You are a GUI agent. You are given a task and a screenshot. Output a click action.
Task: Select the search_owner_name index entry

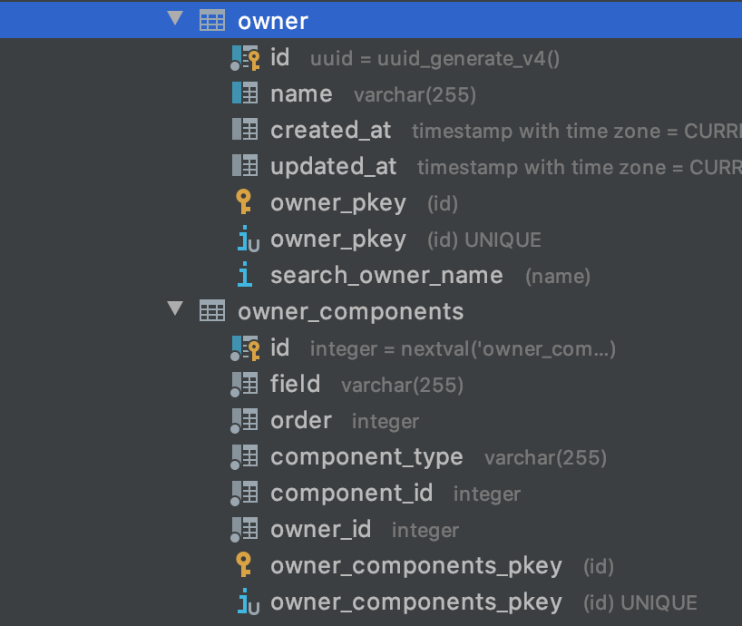[386, 274]
